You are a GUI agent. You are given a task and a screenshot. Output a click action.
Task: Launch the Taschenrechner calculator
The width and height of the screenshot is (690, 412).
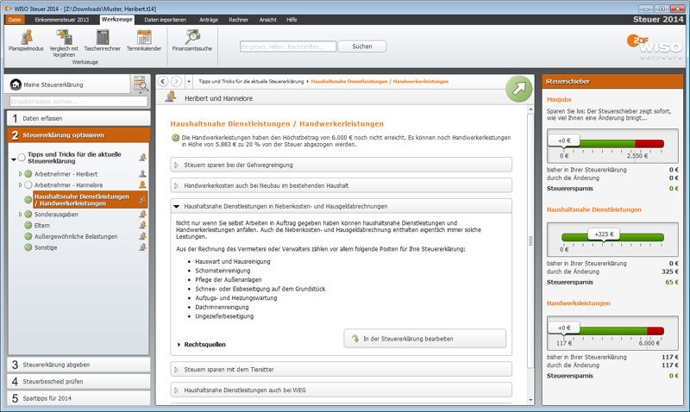(102, 41)
